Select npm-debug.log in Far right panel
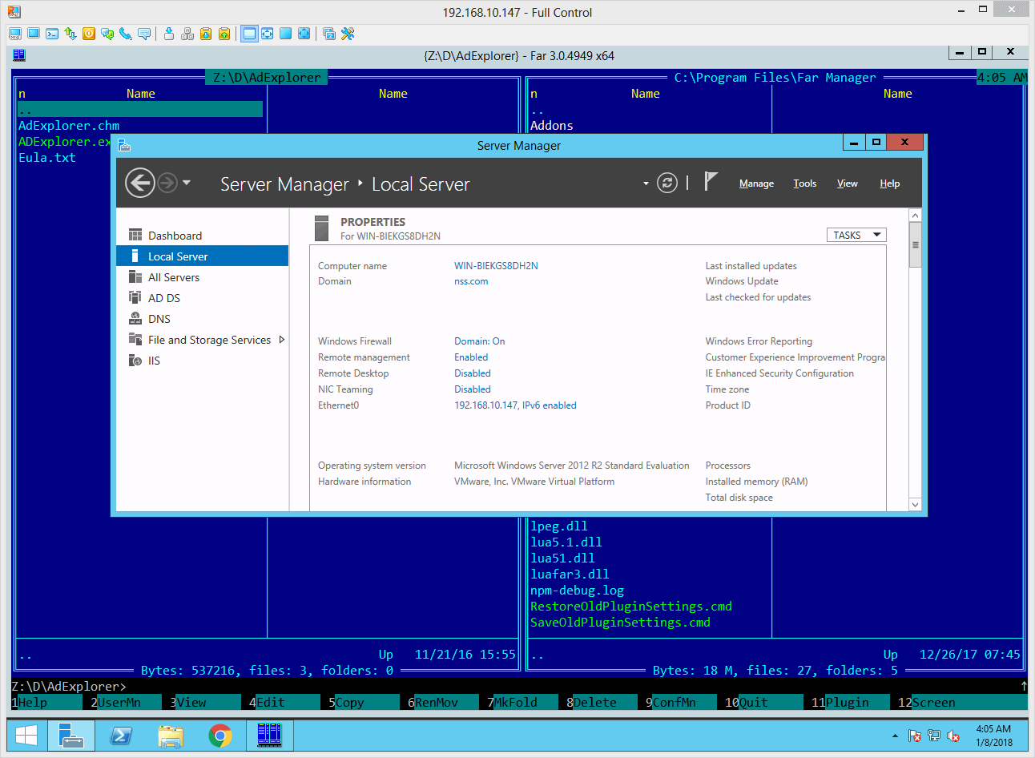Image resolution: width=1035 pixels, height=758 pixels. (577, 591)
